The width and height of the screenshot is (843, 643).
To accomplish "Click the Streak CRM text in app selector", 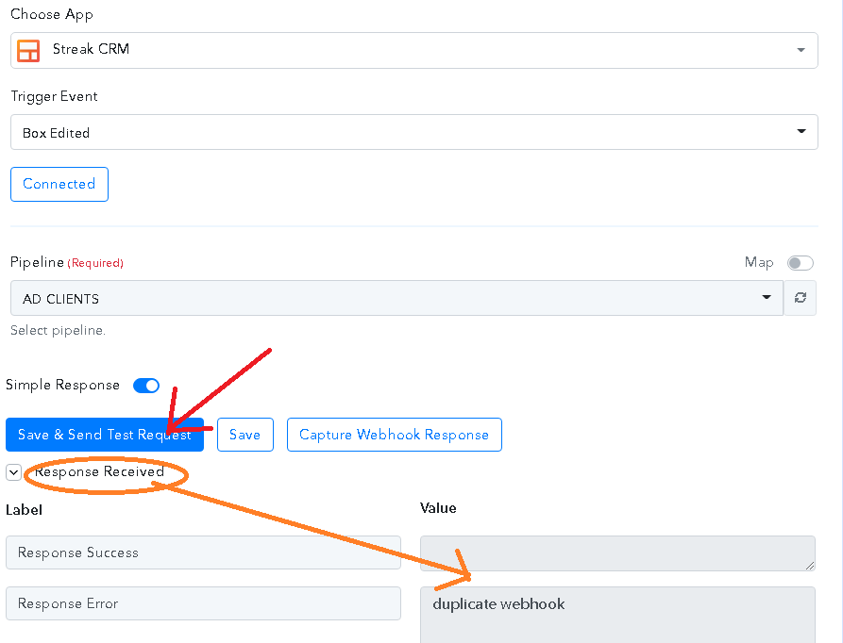I will point(91,49).
